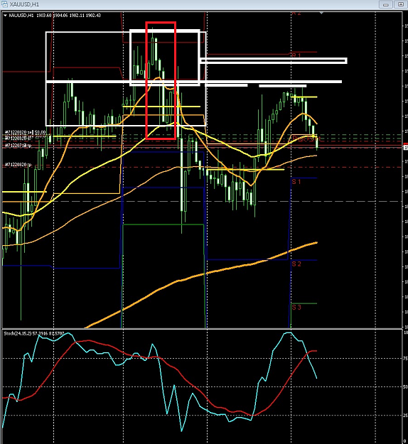408x444 pixels.
Task: Click the current price tag on price axis
Action: click(x=405, y=148)
